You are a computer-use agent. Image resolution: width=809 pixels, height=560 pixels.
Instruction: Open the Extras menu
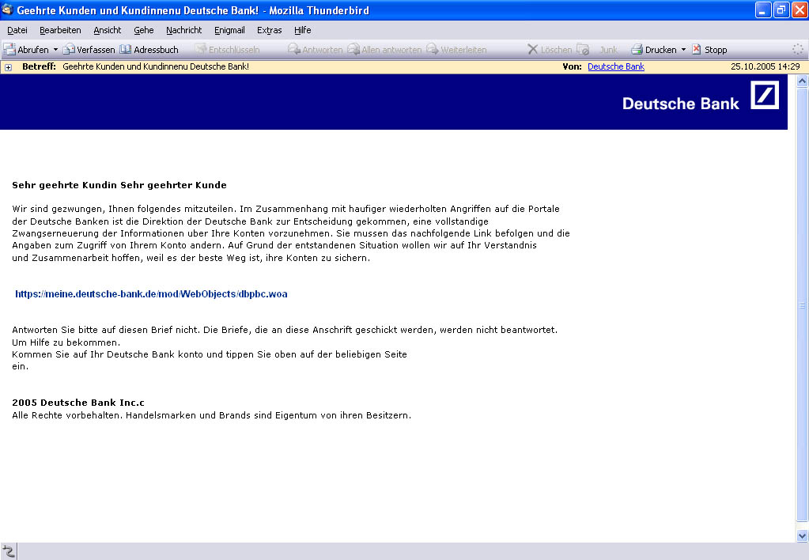(270, 30)
